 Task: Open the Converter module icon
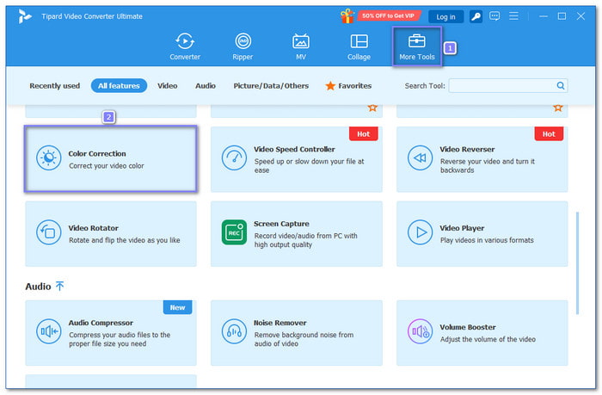point(185,41)
